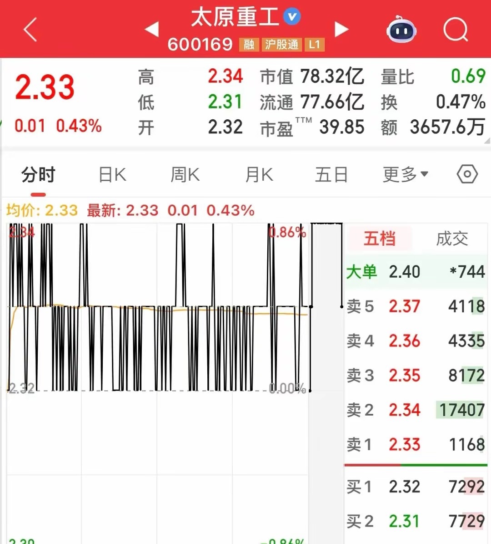
Task: Select 买2 price 2.31 row
Action: pyautogui.click(x=416, y=521)
